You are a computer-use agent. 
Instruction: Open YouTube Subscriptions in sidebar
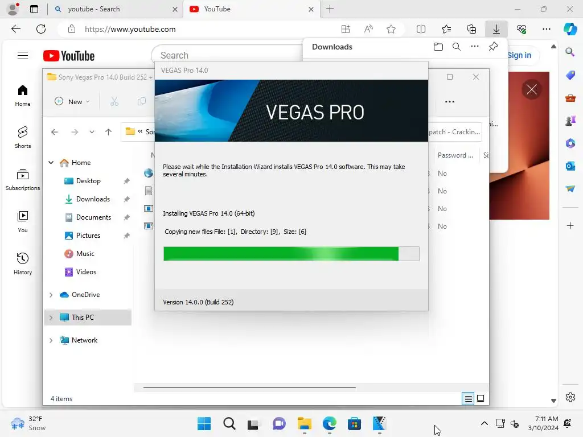coord(23,179)
